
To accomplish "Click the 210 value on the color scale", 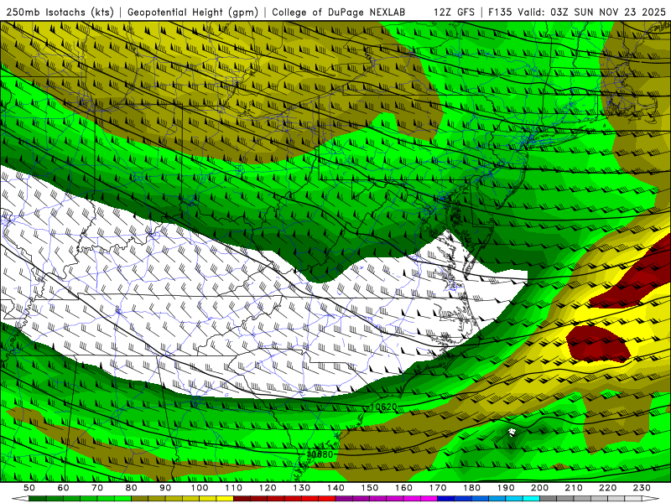I will click(x=574, y=488).
